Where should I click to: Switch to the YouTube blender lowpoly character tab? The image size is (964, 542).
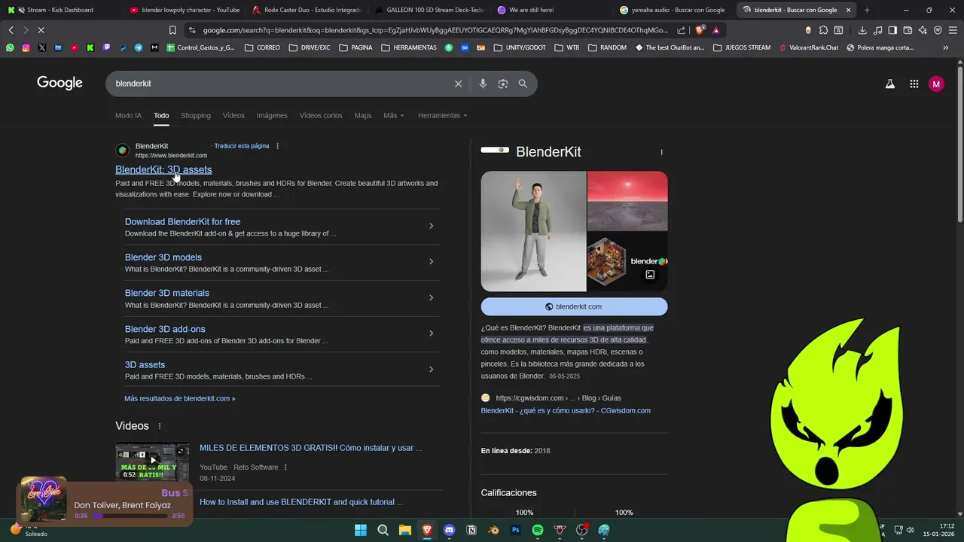[x=184, y=10]
